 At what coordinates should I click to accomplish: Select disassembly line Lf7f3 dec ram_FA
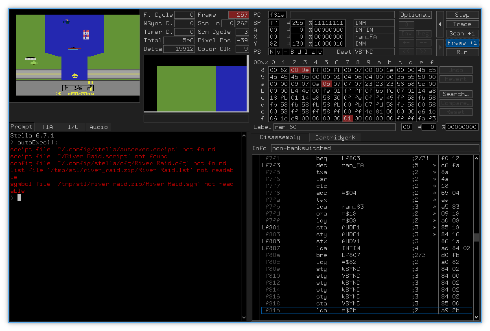(x=366, y=165)
